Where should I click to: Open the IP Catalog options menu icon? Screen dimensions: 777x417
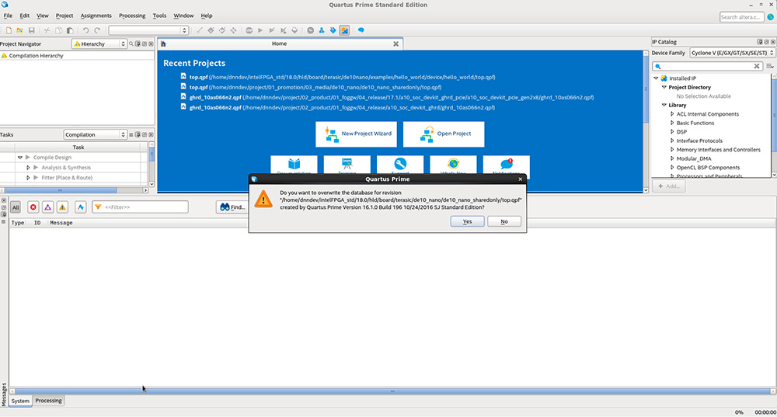(769, 66)
